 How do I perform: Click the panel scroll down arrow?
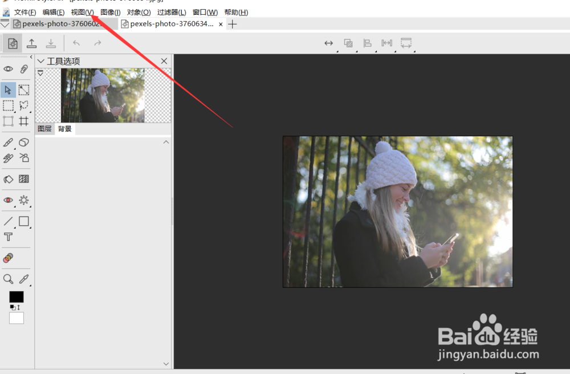[166, 364]
